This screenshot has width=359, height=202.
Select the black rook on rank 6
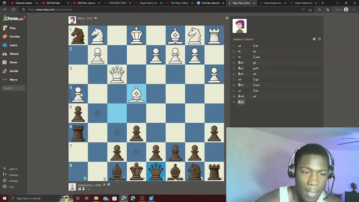(78, 133)
